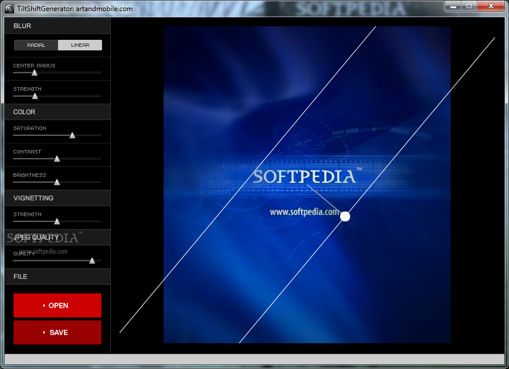
Task: Click the Vignetting Strength slider handle
Action: click(57, 221)
